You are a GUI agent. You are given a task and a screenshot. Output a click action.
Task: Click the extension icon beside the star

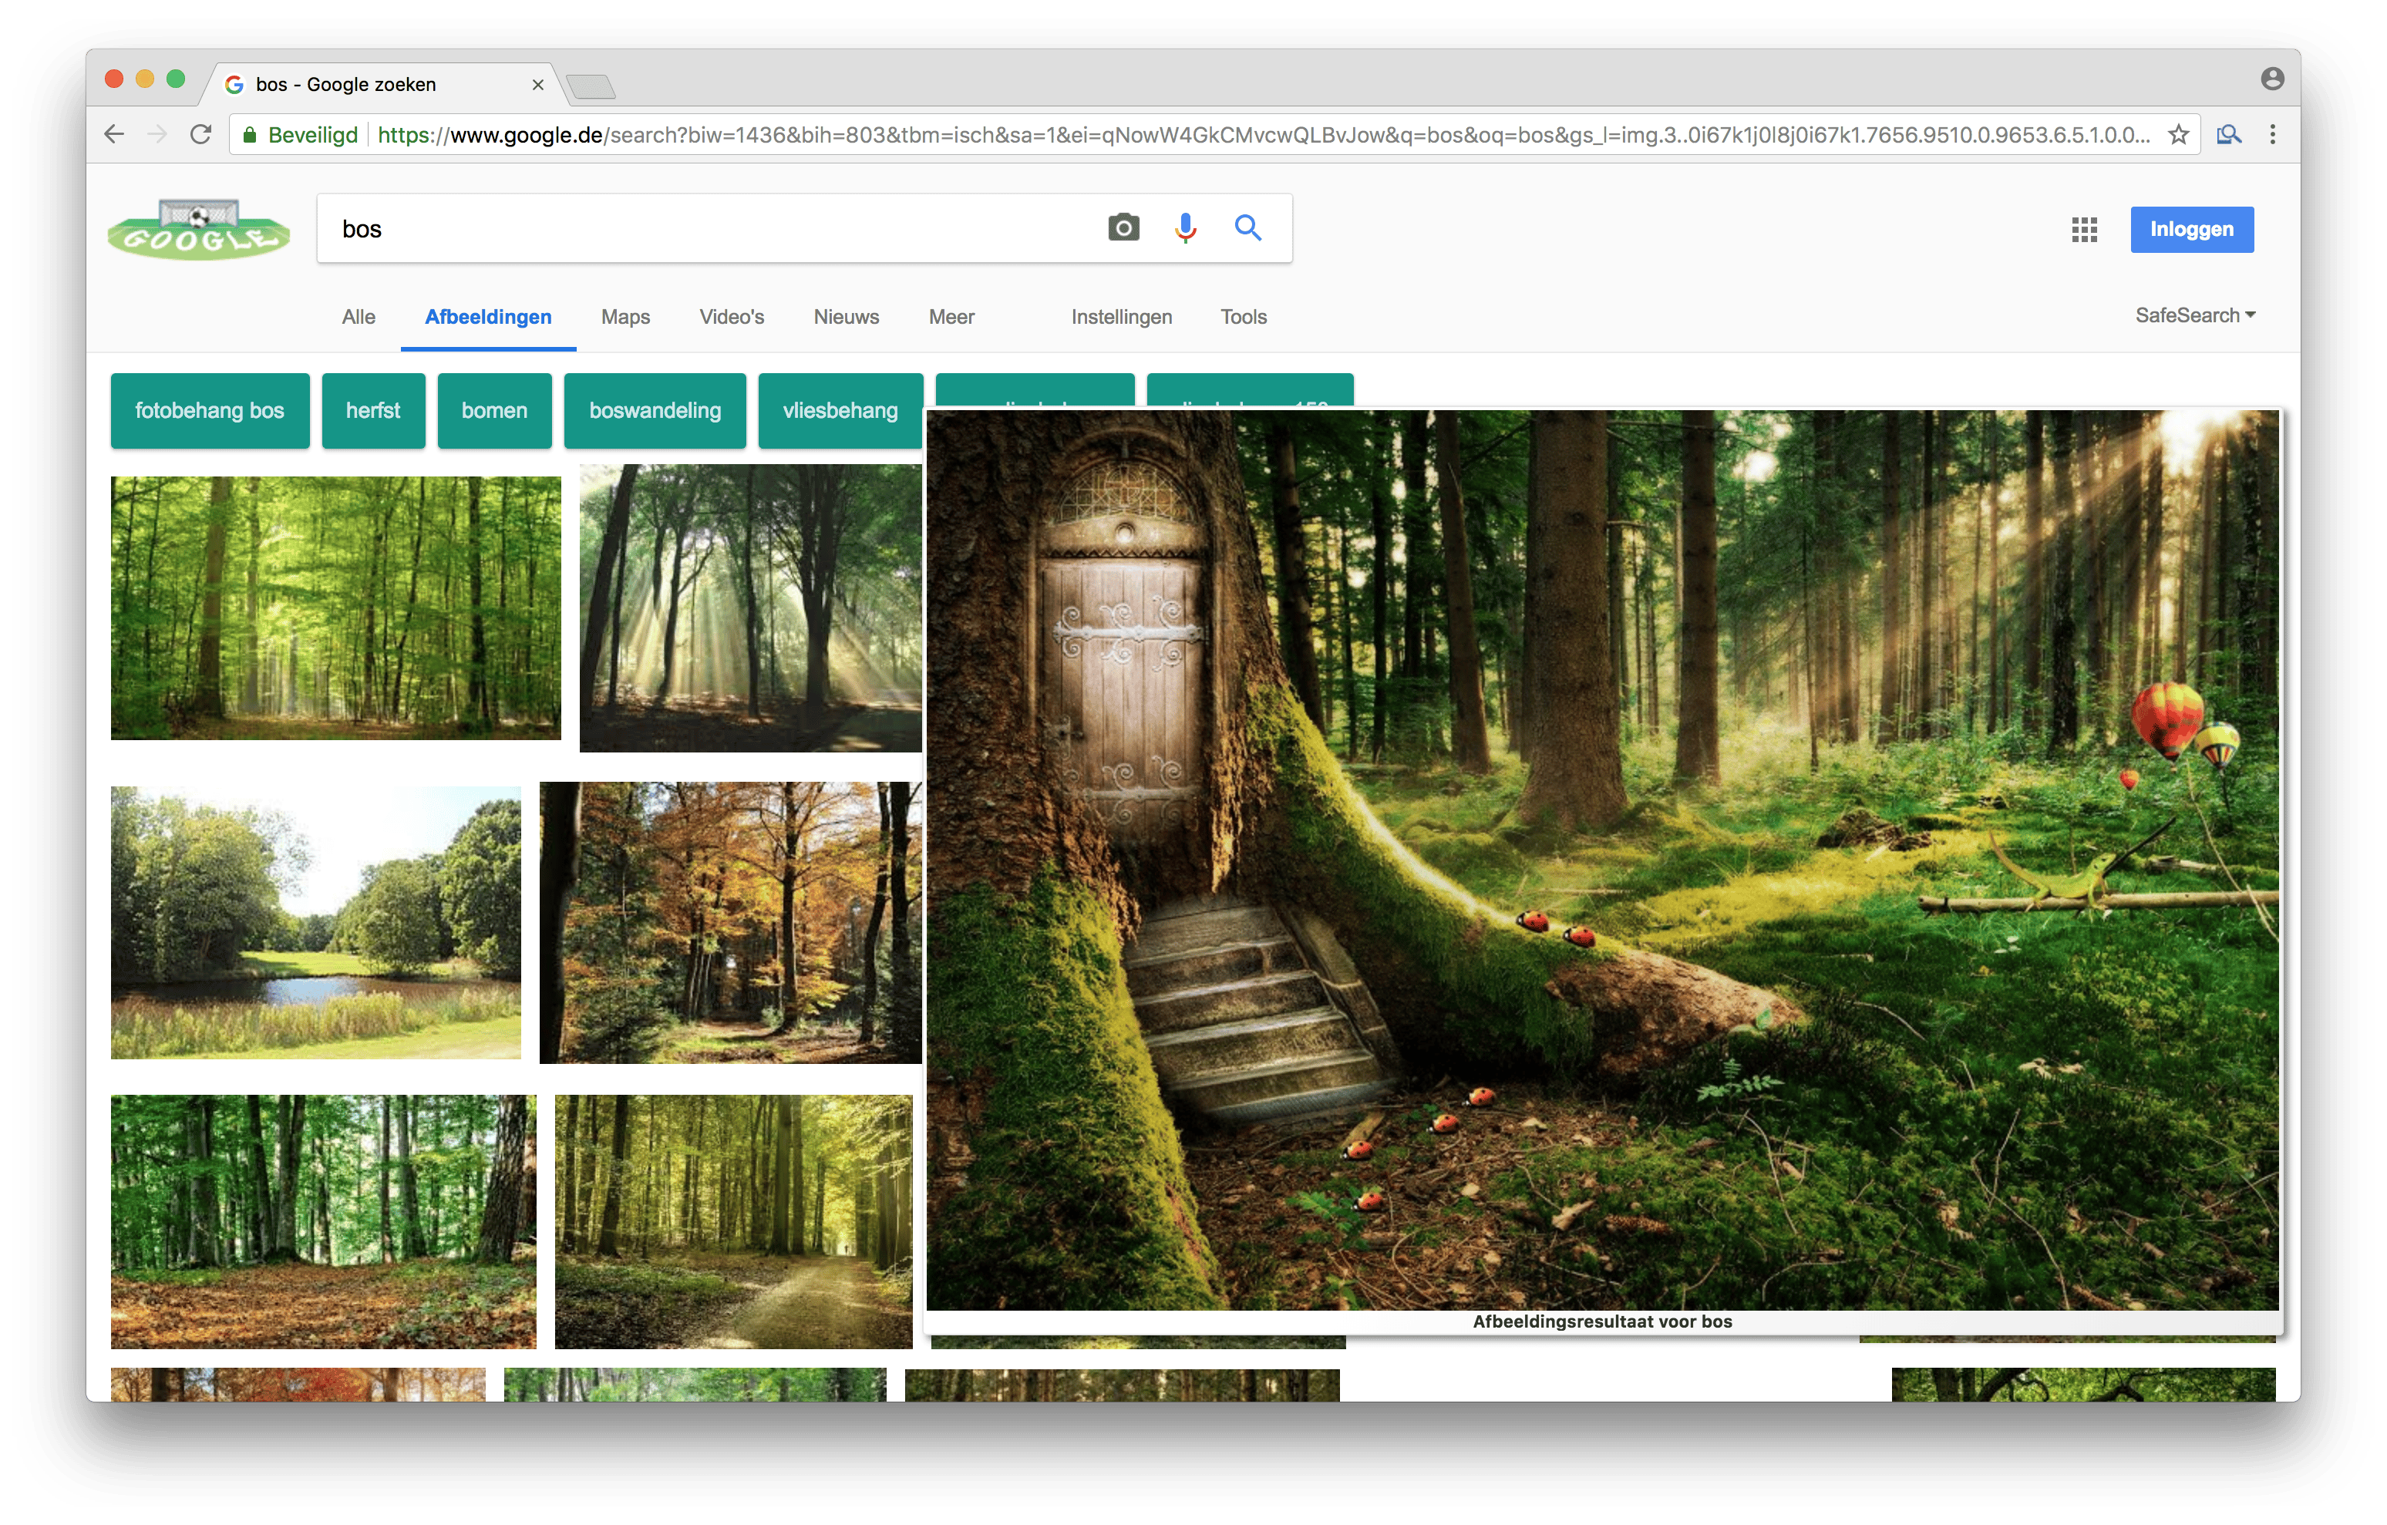2228,135
